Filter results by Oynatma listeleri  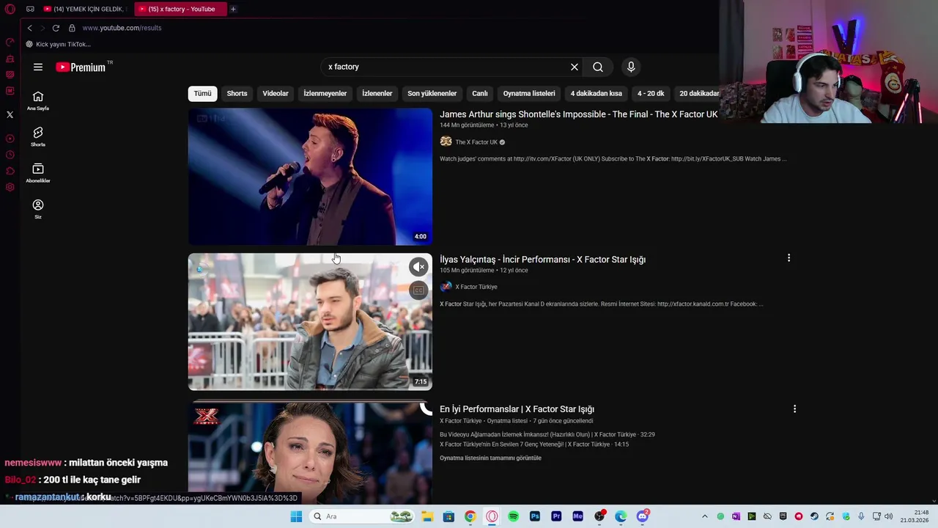point(529,93)
